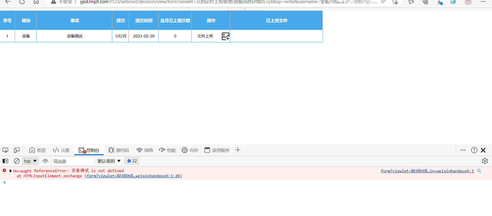This screenshot has height=216, width=492.
Task: Close the DevTools panel
Action: [x=483, y=150]
